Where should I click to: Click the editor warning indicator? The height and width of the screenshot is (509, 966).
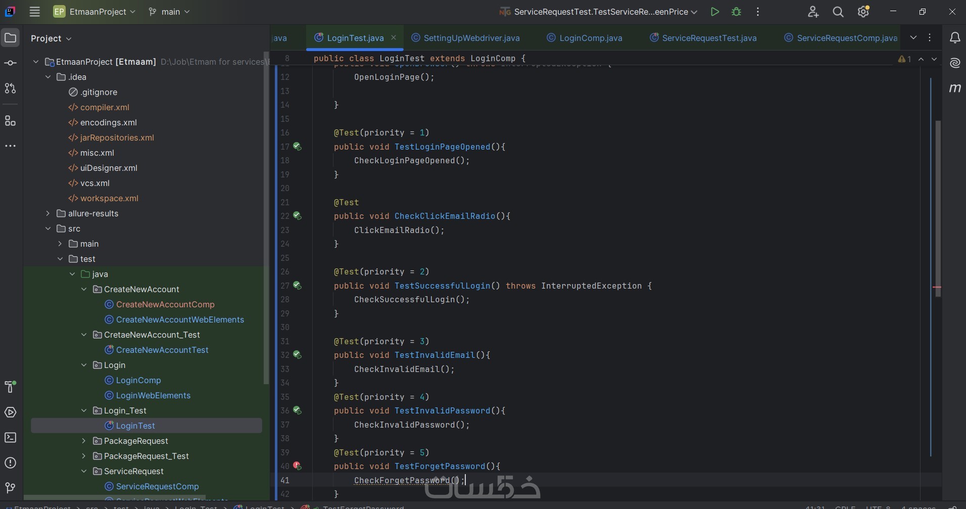click(904, 59)
